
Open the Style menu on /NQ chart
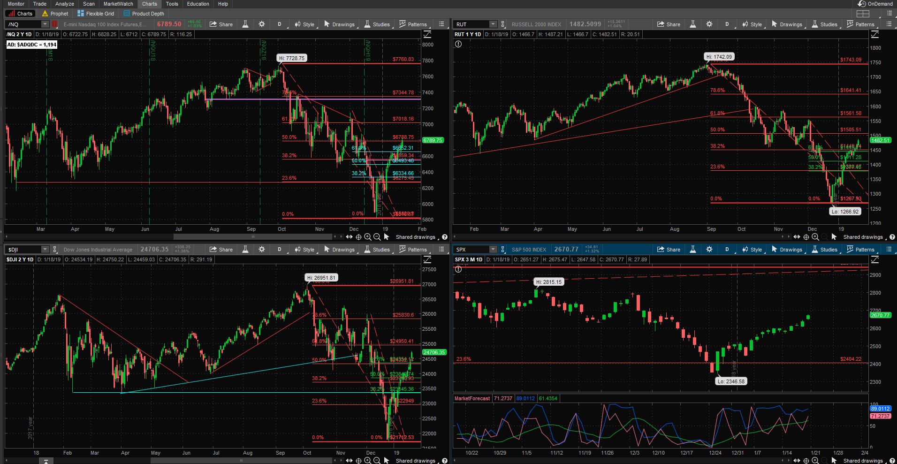304,24
